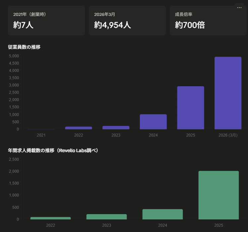
Task: Click the 2026 (3月) purple bar
Action: click(x=228, y=93)
